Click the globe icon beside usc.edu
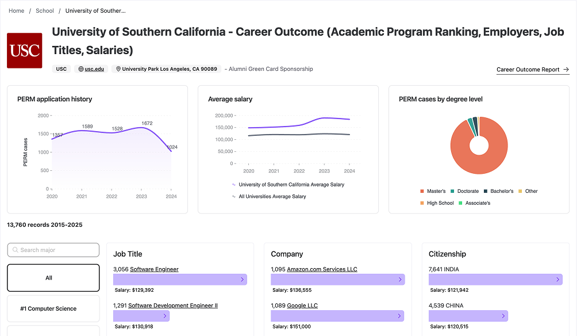577x336 pixels. tap(81, 69)
